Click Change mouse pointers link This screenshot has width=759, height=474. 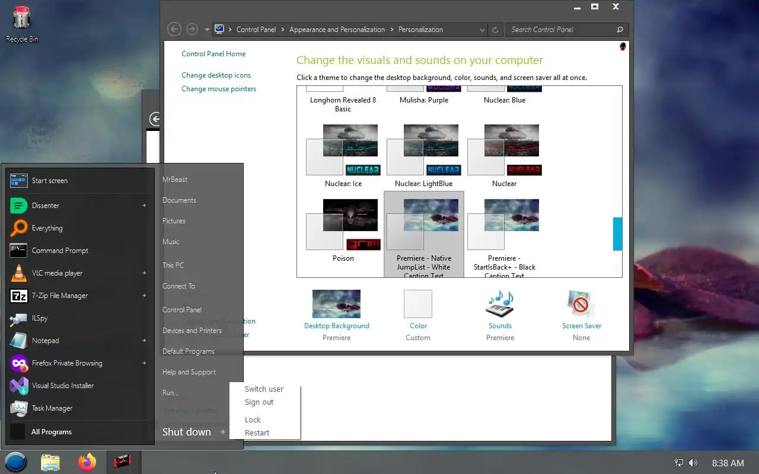[x=219, y=89]
